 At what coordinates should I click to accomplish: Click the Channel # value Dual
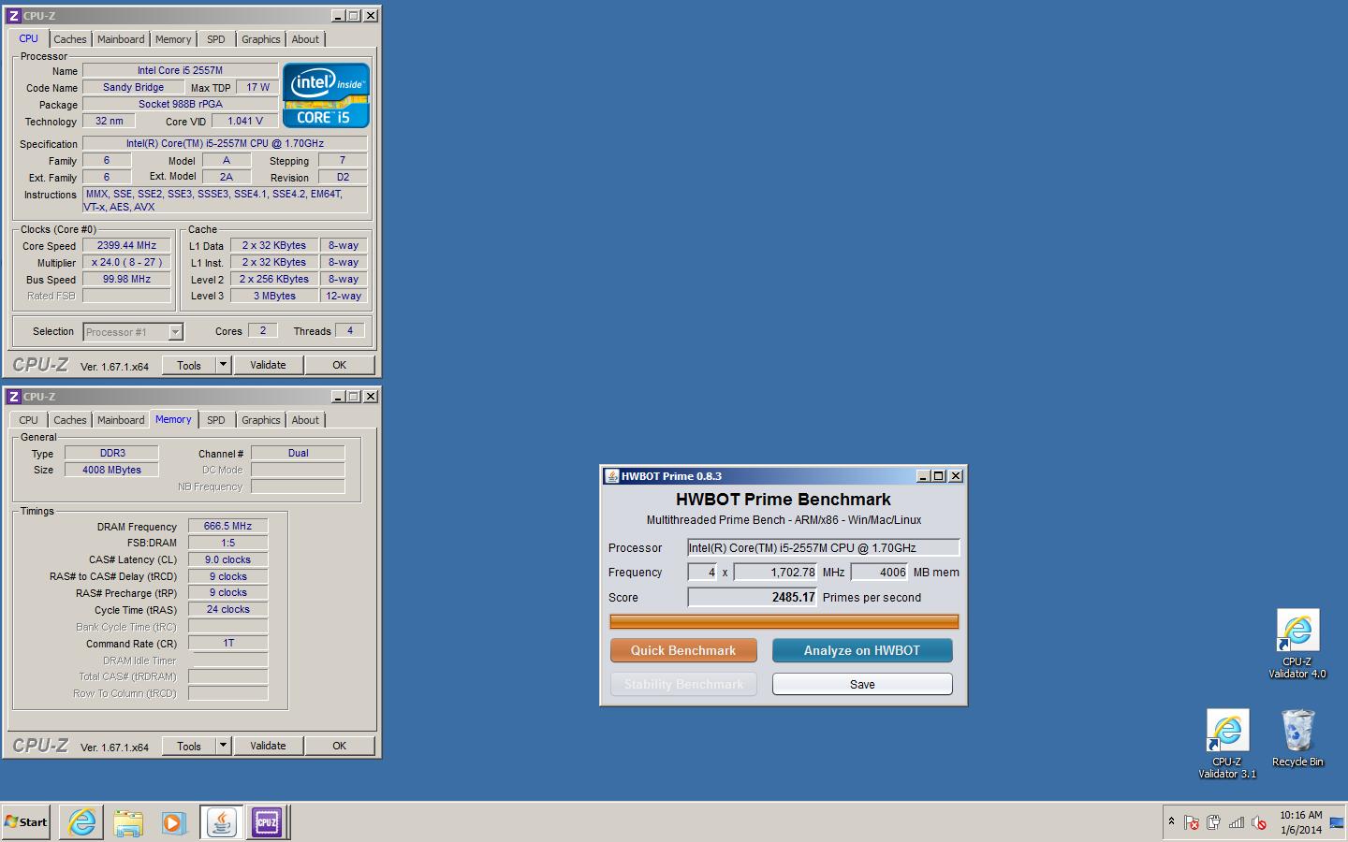click(x=298, y=453)
